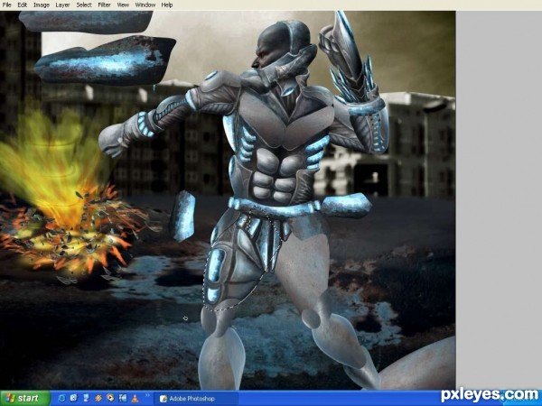Click the Windows start button

coord(25,398)
